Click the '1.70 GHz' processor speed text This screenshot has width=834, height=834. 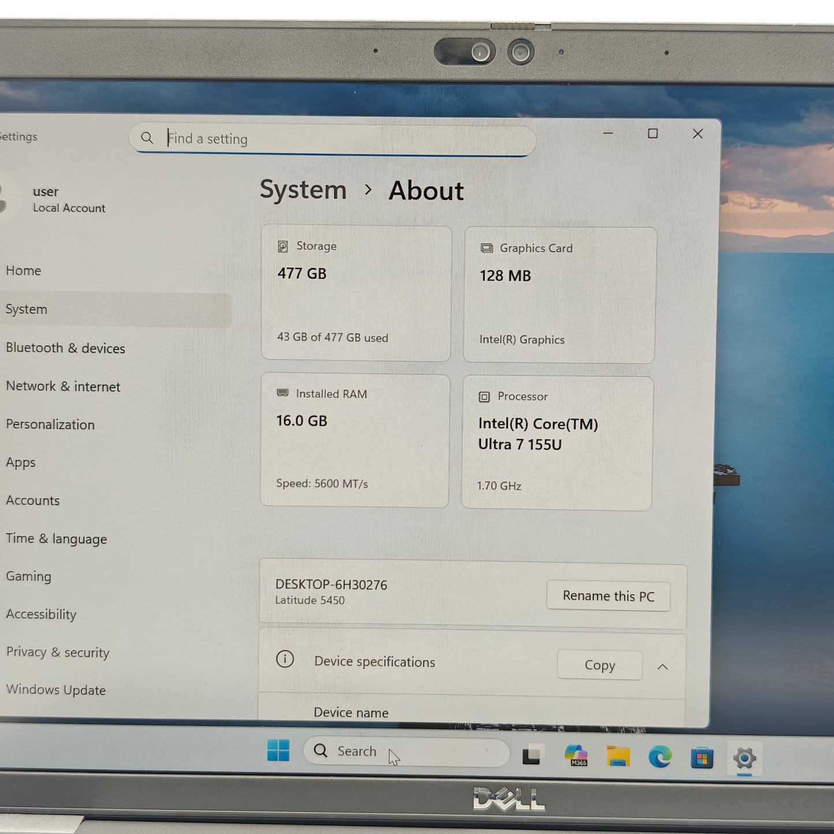tap(499, 486)
